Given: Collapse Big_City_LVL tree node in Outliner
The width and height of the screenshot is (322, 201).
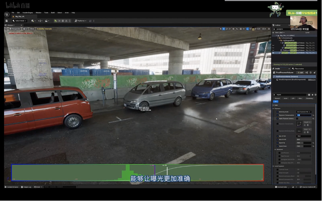Looking at the screenshot, I should pos(276,36).
